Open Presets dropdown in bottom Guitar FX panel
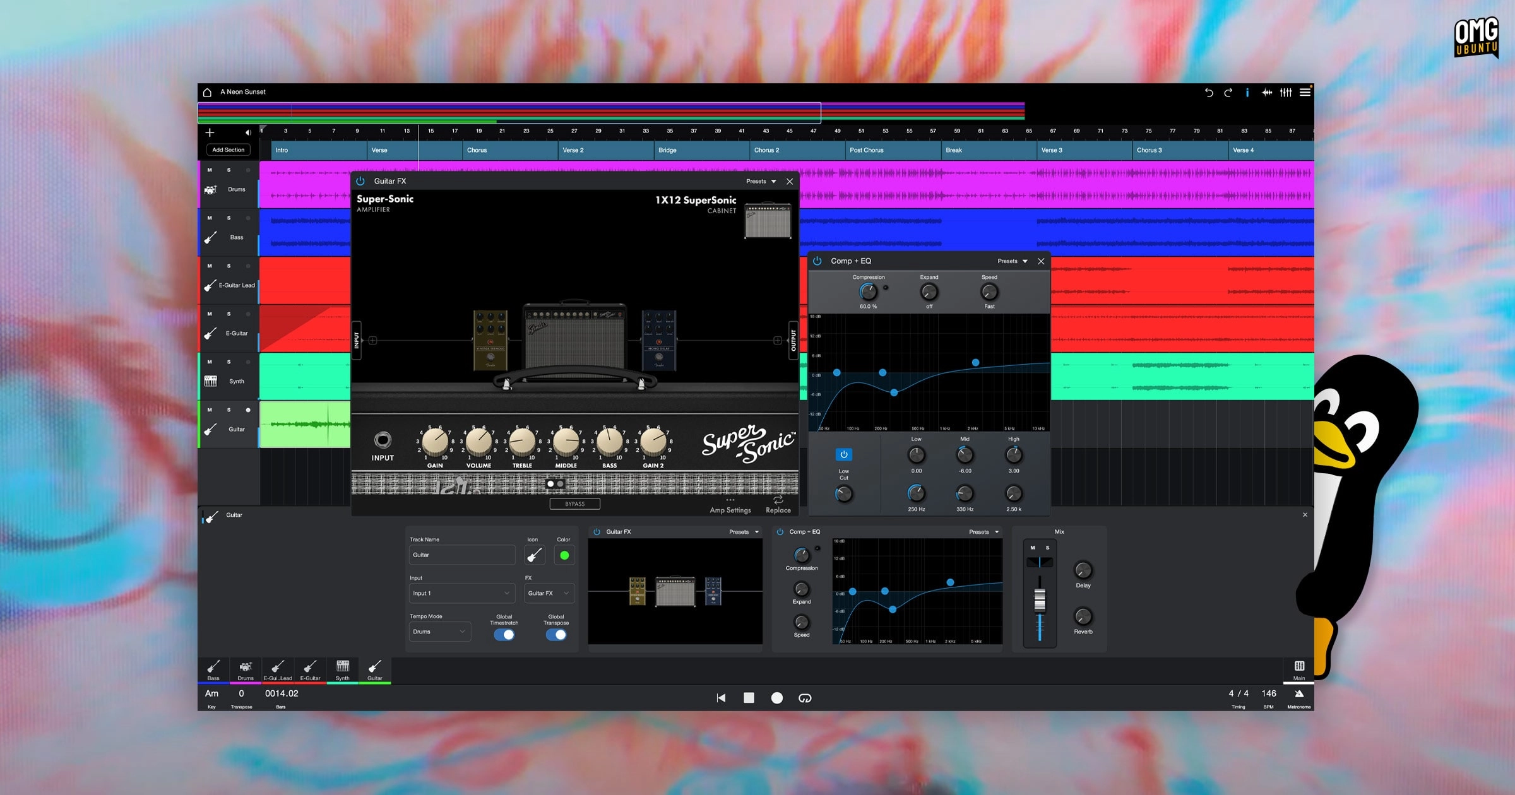The image size is (1515, 795). pyautogui.click(x=744, y=532)
